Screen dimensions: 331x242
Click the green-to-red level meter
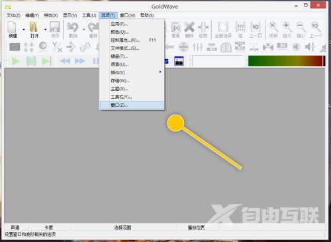pos(286,61)
